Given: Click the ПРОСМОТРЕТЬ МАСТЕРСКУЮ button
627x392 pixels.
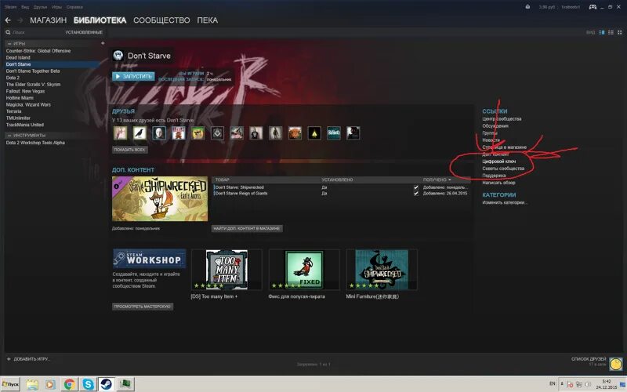Looking at the screenshot, I should coord(143,307).
